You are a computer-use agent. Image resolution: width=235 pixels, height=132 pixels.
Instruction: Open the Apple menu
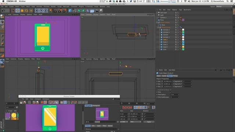[3, 1]
